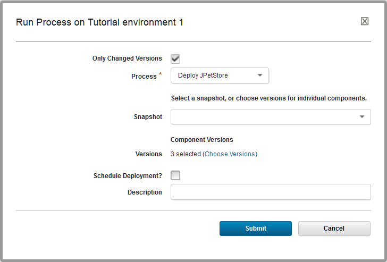
Task: Click the Description field label
Action: point(145,192)
